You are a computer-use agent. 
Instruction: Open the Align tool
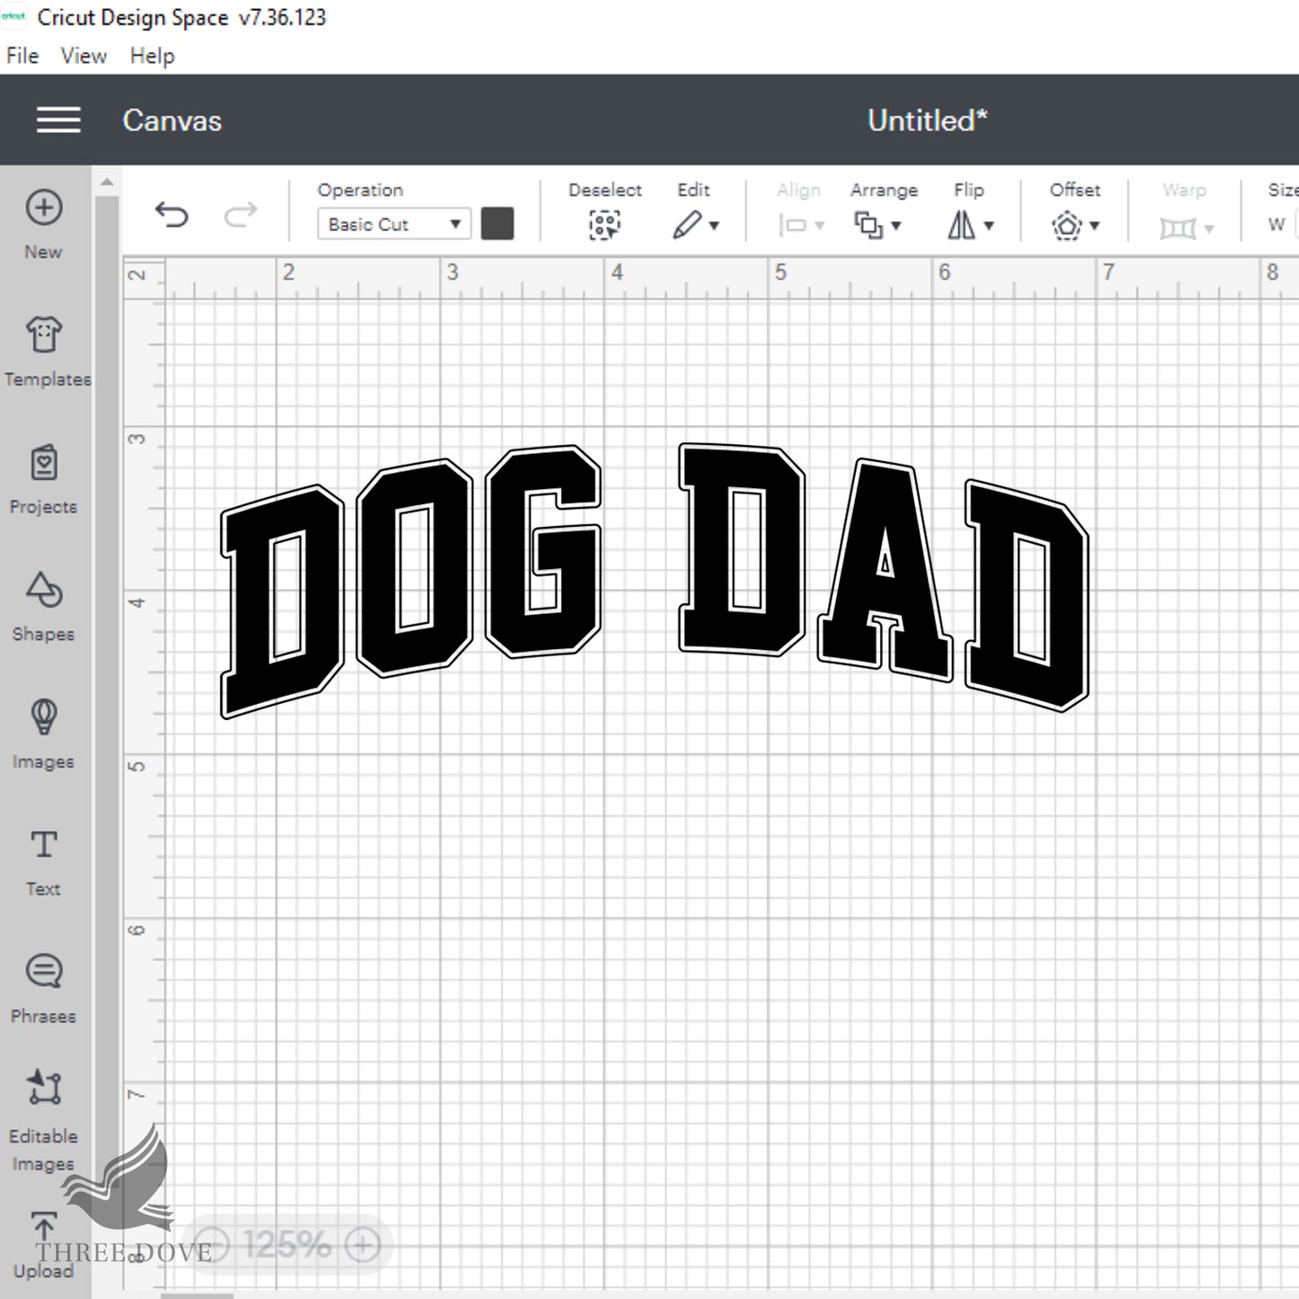tap(793, 225)
